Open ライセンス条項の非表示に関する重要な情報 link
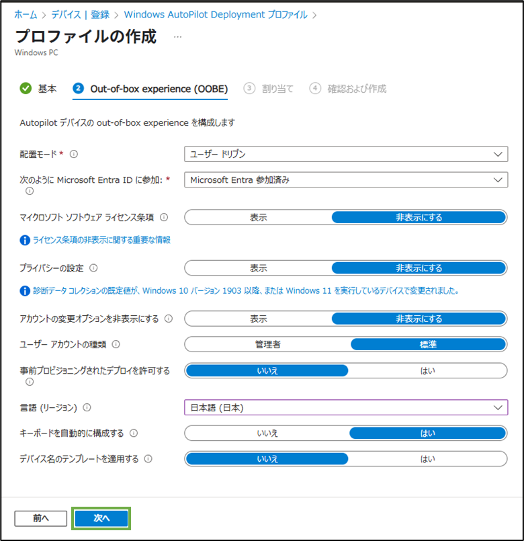524x541 pixels. pyautogui.click(x=101, y=240)
